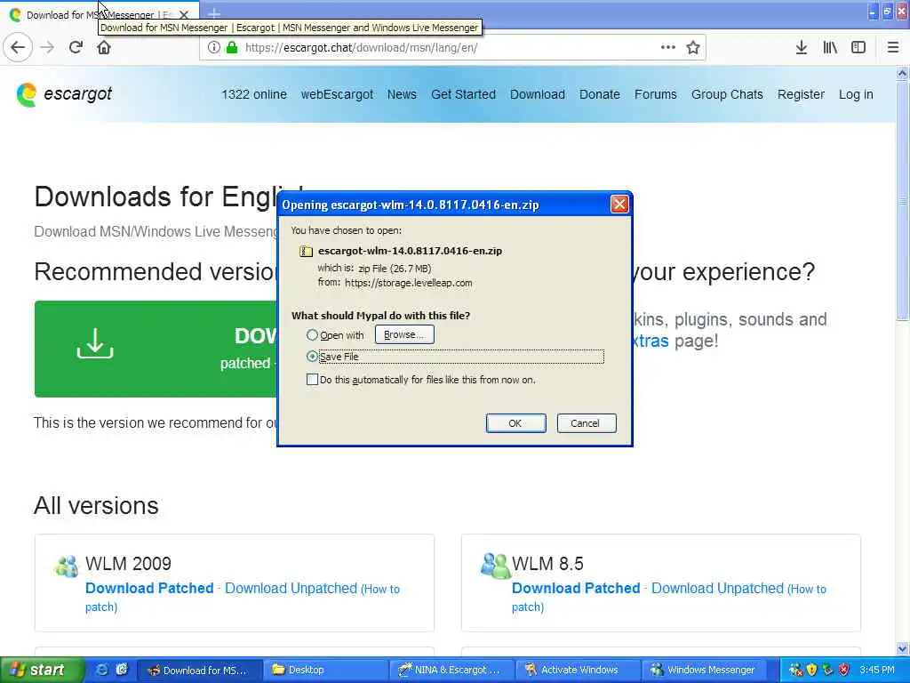
Task: Go back using the browser back arrow
Action: pos(18,48)
